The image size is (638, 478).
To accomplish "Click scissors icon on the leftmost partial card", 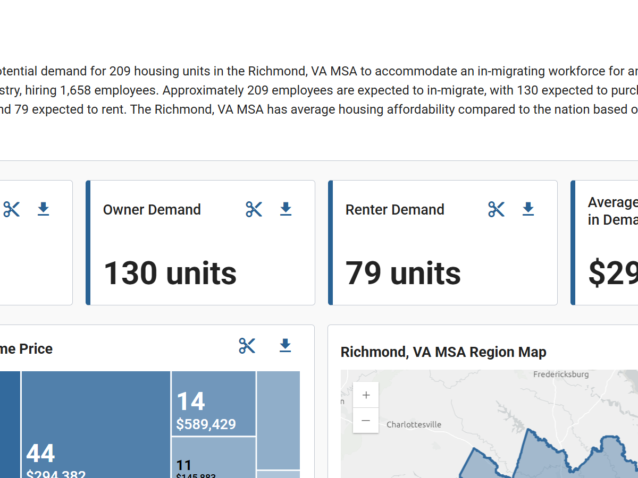I will coord(12,209).
